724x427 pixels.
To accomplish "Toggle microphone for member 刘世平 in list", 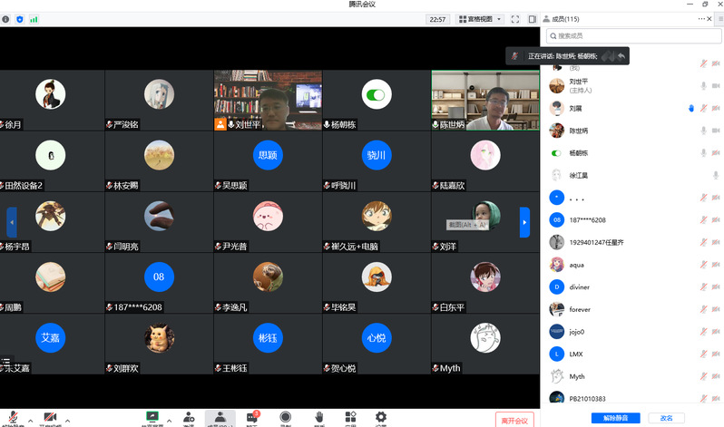I will click(703, 86).
